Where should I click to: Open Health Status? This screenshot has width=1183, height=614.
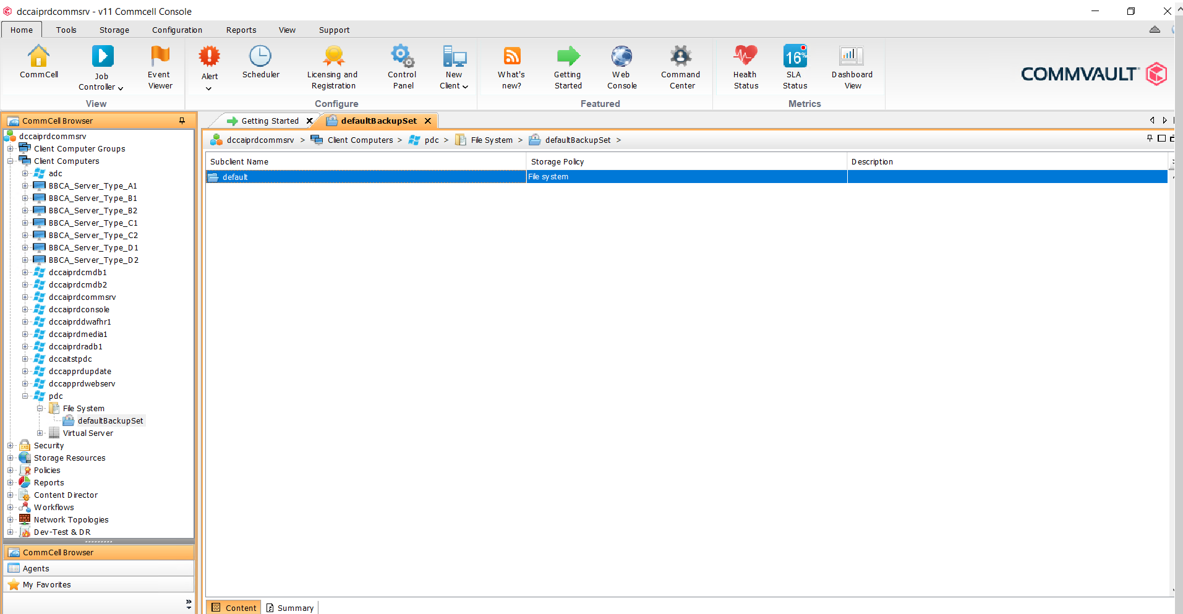746,67
